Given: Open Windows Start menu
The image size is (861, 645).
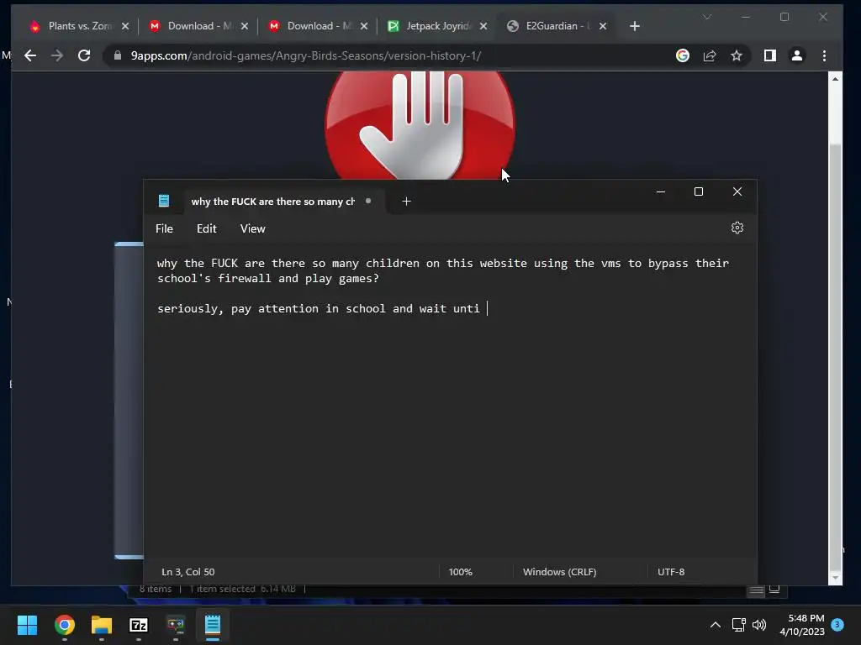Looking at the screenshot, I should (x=27, y=625).
